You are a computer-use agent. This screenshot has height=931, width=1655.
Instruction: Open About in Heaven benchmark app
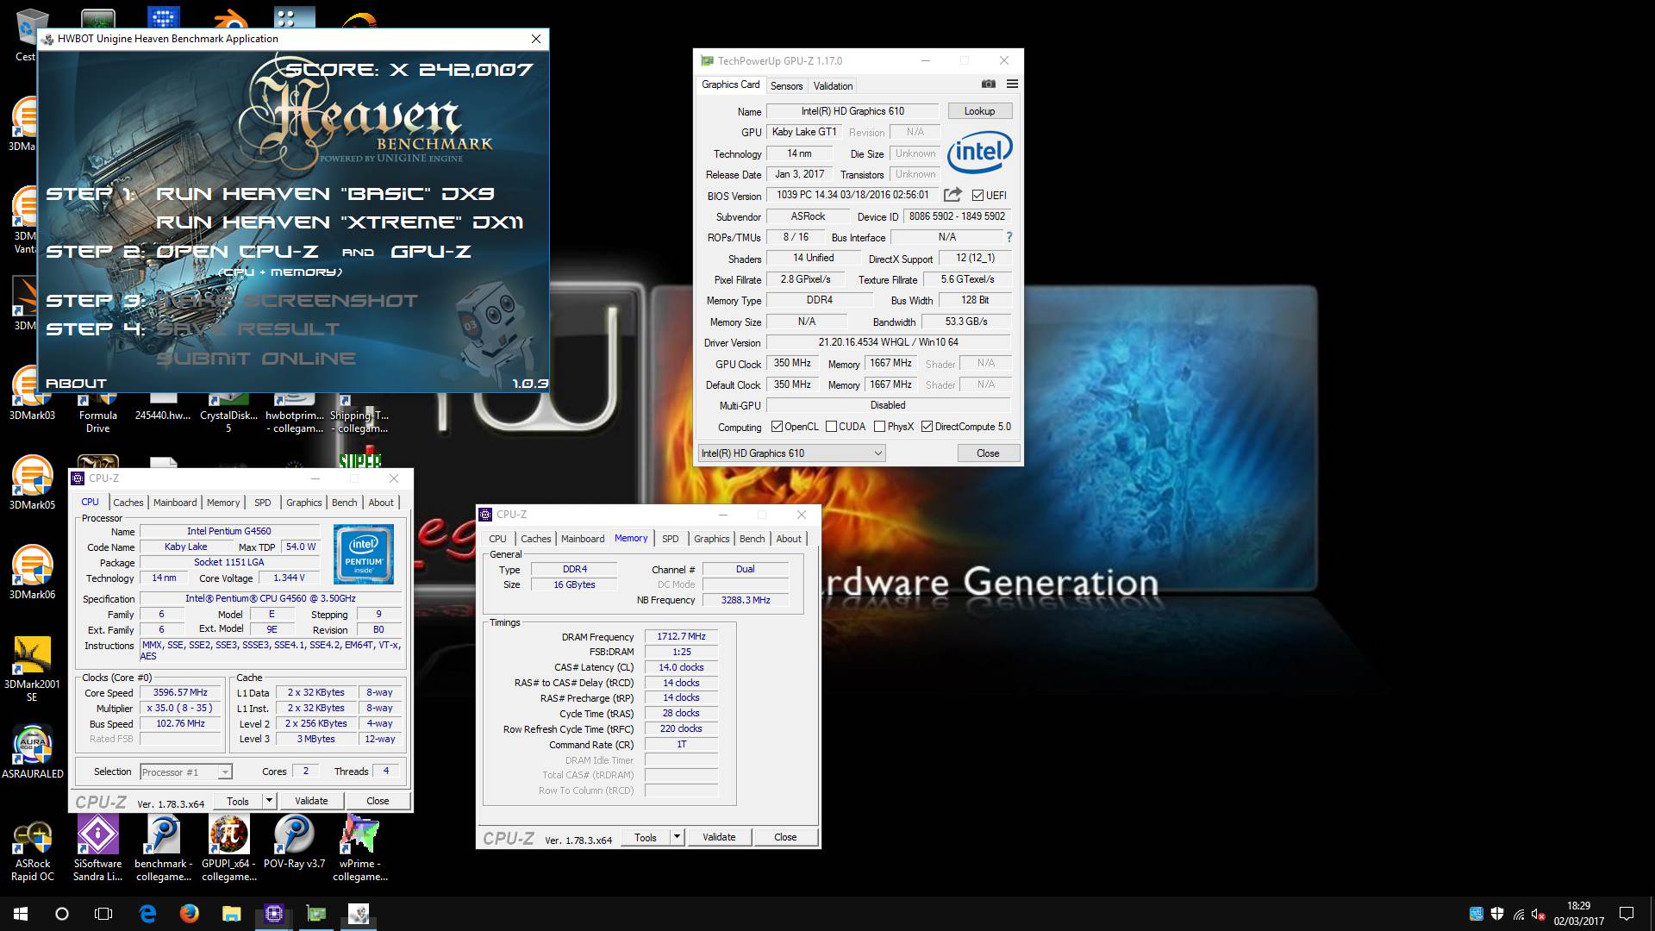76,384
